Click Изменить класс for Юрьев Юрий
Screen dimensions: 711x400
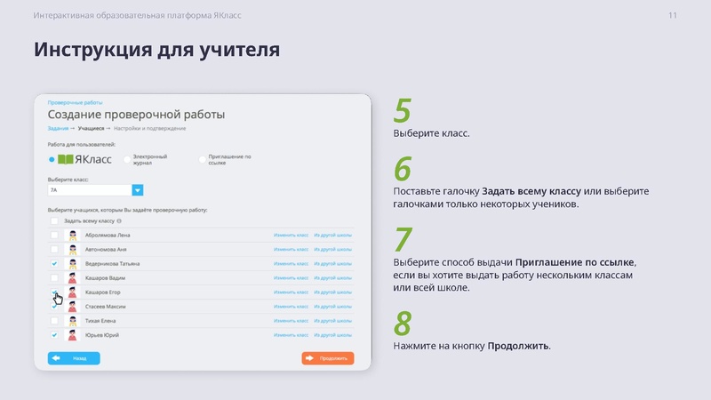(x=292, y=335)
